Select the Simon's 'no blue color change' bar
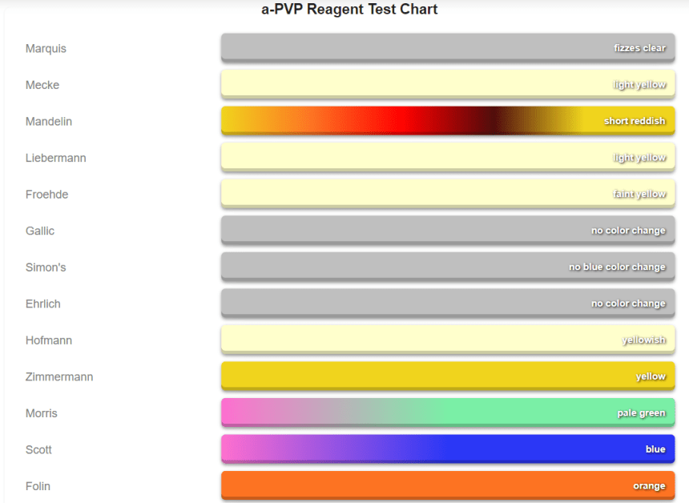 pyautogui.click(x=447, y=267)
